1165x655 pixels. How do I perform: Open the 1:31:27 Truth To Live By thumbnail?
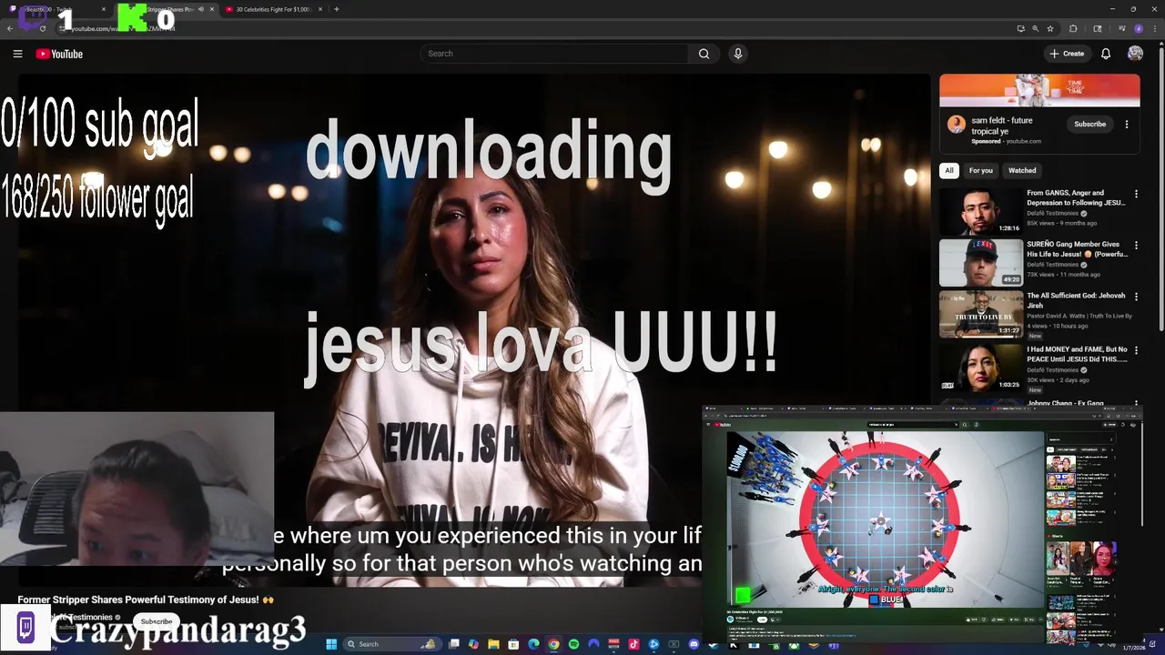981,315
